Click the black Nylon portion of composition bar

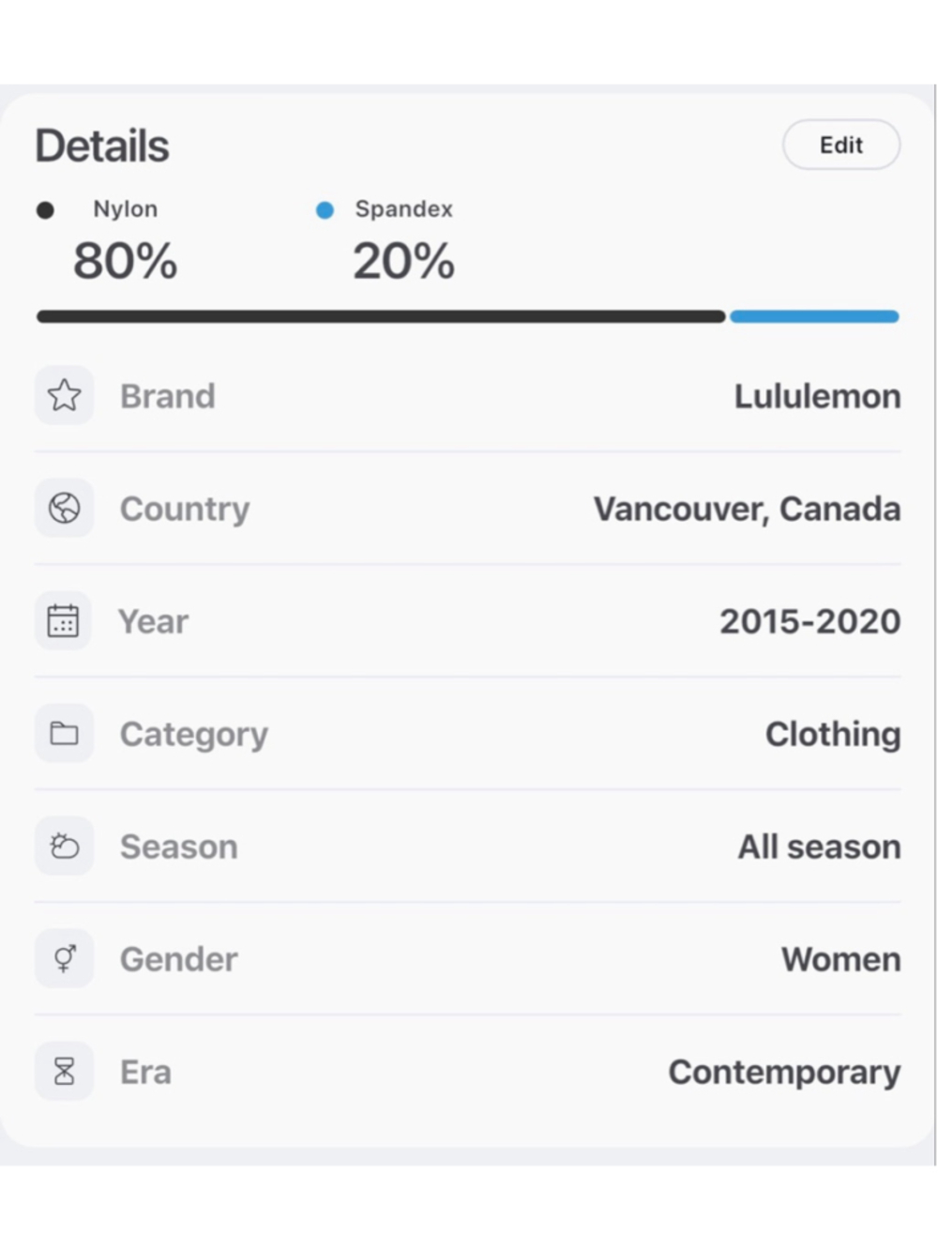tap(381, 316)
